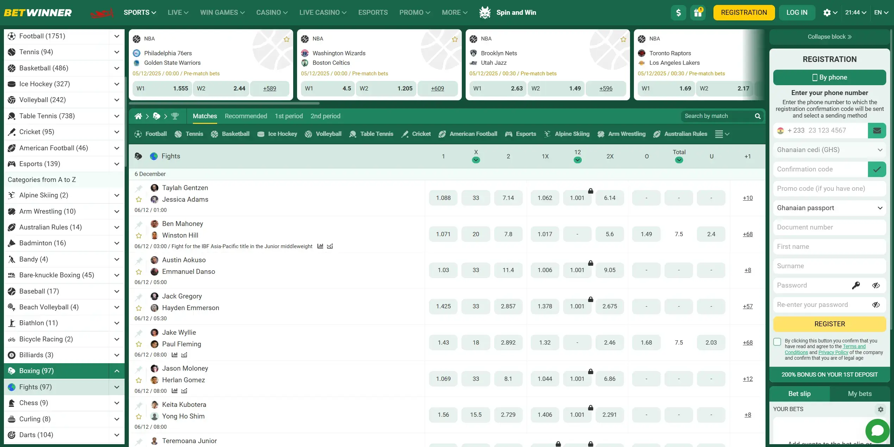Open the gifts notification icon

698,12
